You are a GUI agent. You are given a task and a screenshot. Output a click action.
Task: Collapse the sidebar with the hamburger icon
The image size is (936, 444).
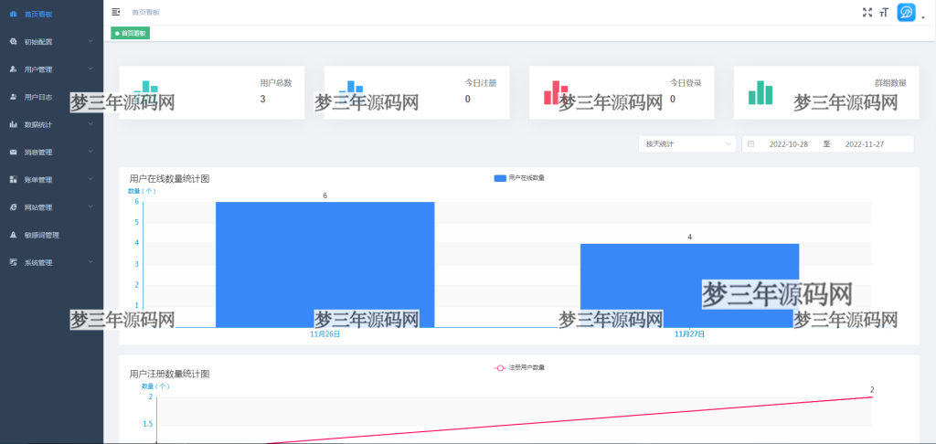coord(116,12)
